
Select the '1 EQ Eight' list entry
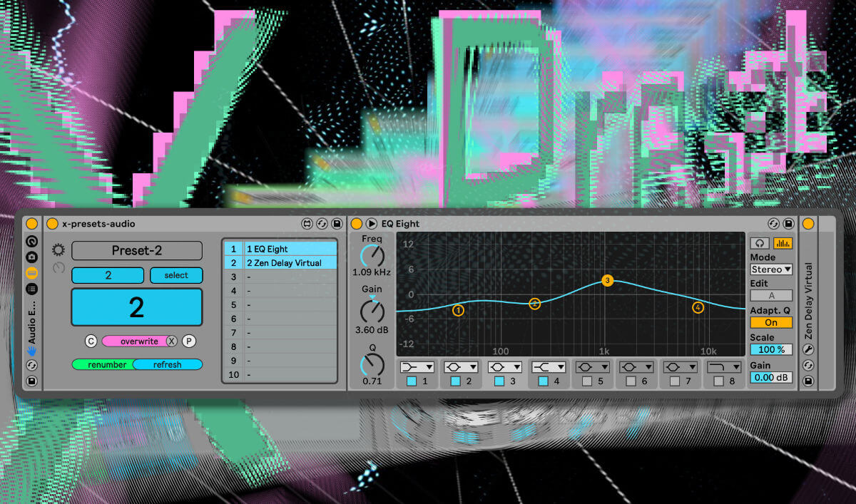pos(290,249)
